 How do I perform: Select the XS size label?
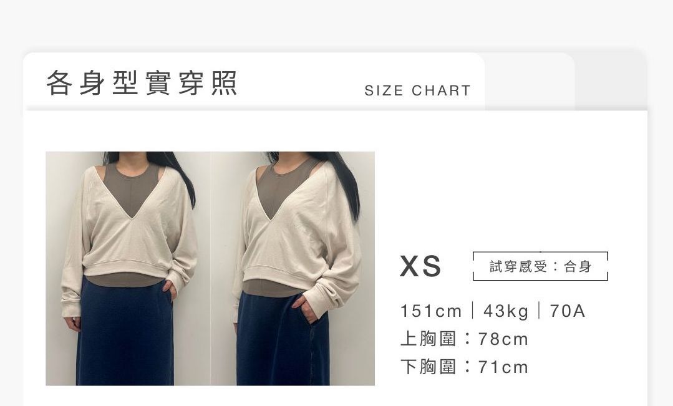coord(420,266)
